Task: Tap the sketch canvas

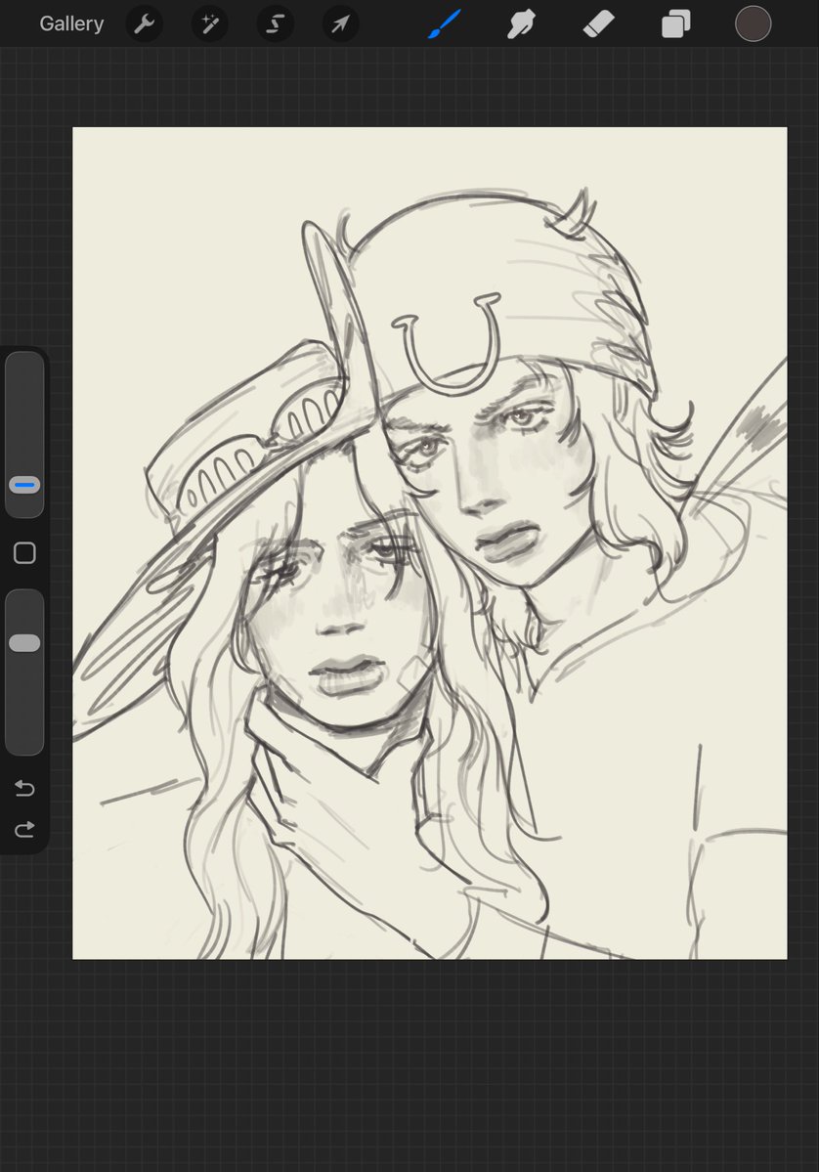Action: 430,543
